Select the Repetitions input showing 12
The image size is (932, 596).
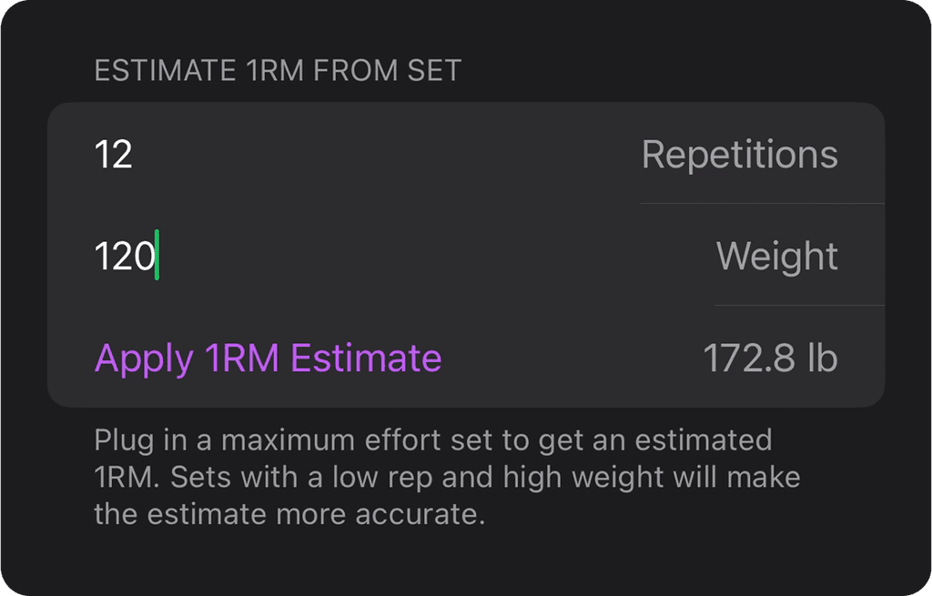click(x=116, y=155)
